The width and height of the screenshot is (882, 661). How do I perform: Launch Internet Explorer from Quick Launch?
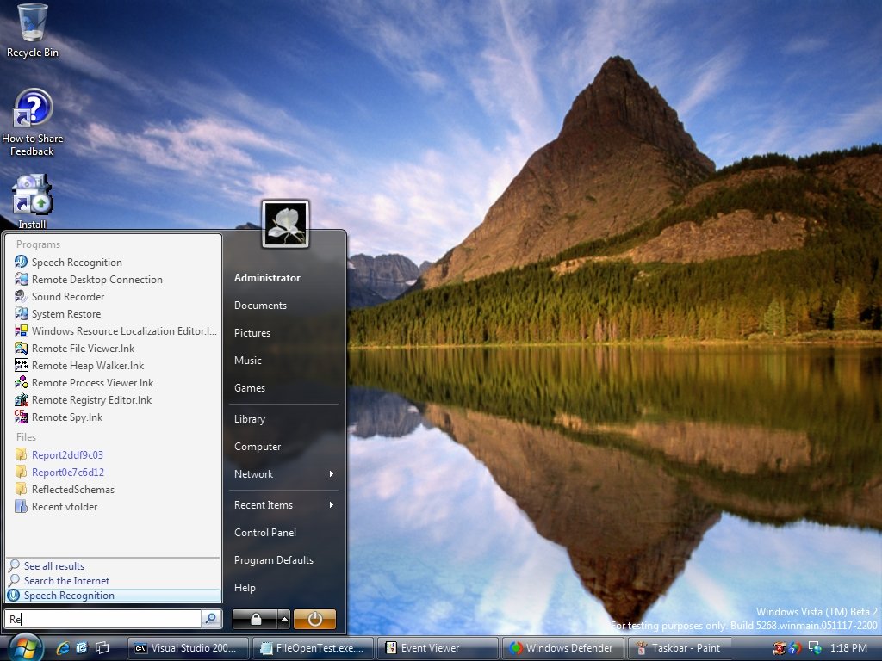pyautogui.click(x=62, y=647)
